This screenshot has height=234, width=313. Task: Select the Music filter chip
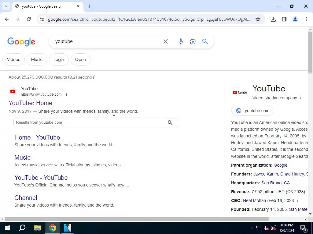(x=37, y=59)
